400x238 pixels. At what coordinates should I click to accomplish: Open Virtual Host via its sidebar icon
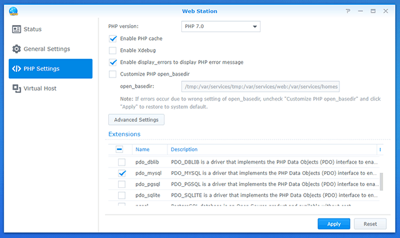point(17,89)
